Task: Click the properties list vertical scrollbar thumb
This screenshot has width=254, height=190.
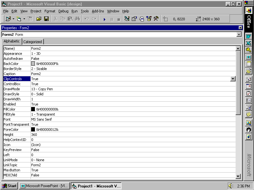Action: click(x=238, y=83)
